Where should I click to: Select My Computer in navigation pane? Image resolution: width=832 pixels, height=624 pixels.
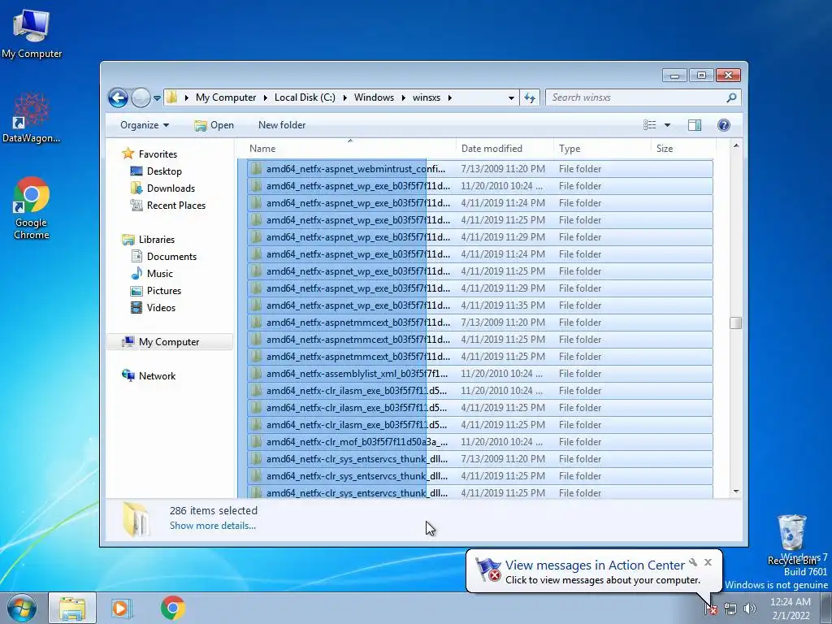tap(169, 342)
